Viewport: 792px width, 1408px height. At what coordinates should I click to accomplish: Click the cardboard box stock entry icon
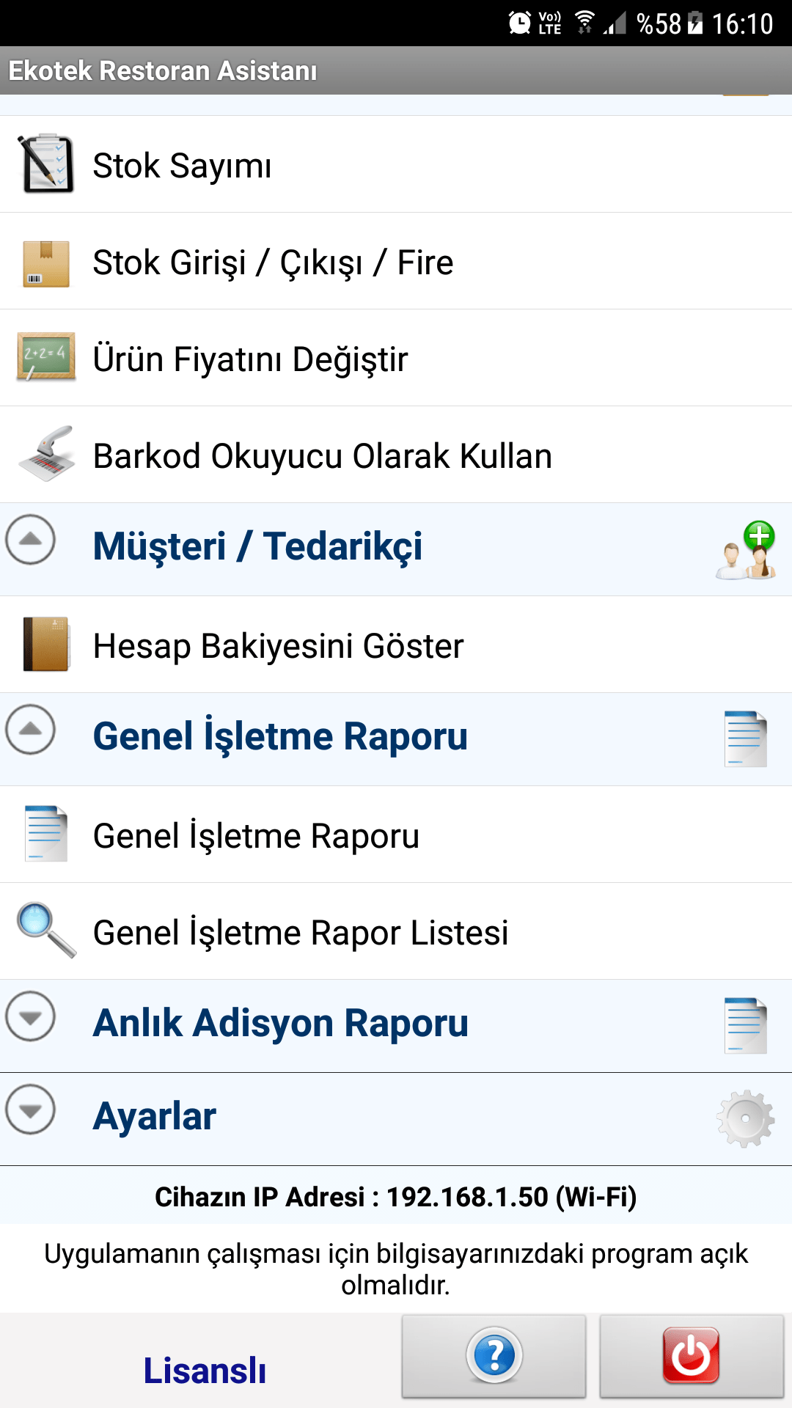pos(46,263)
